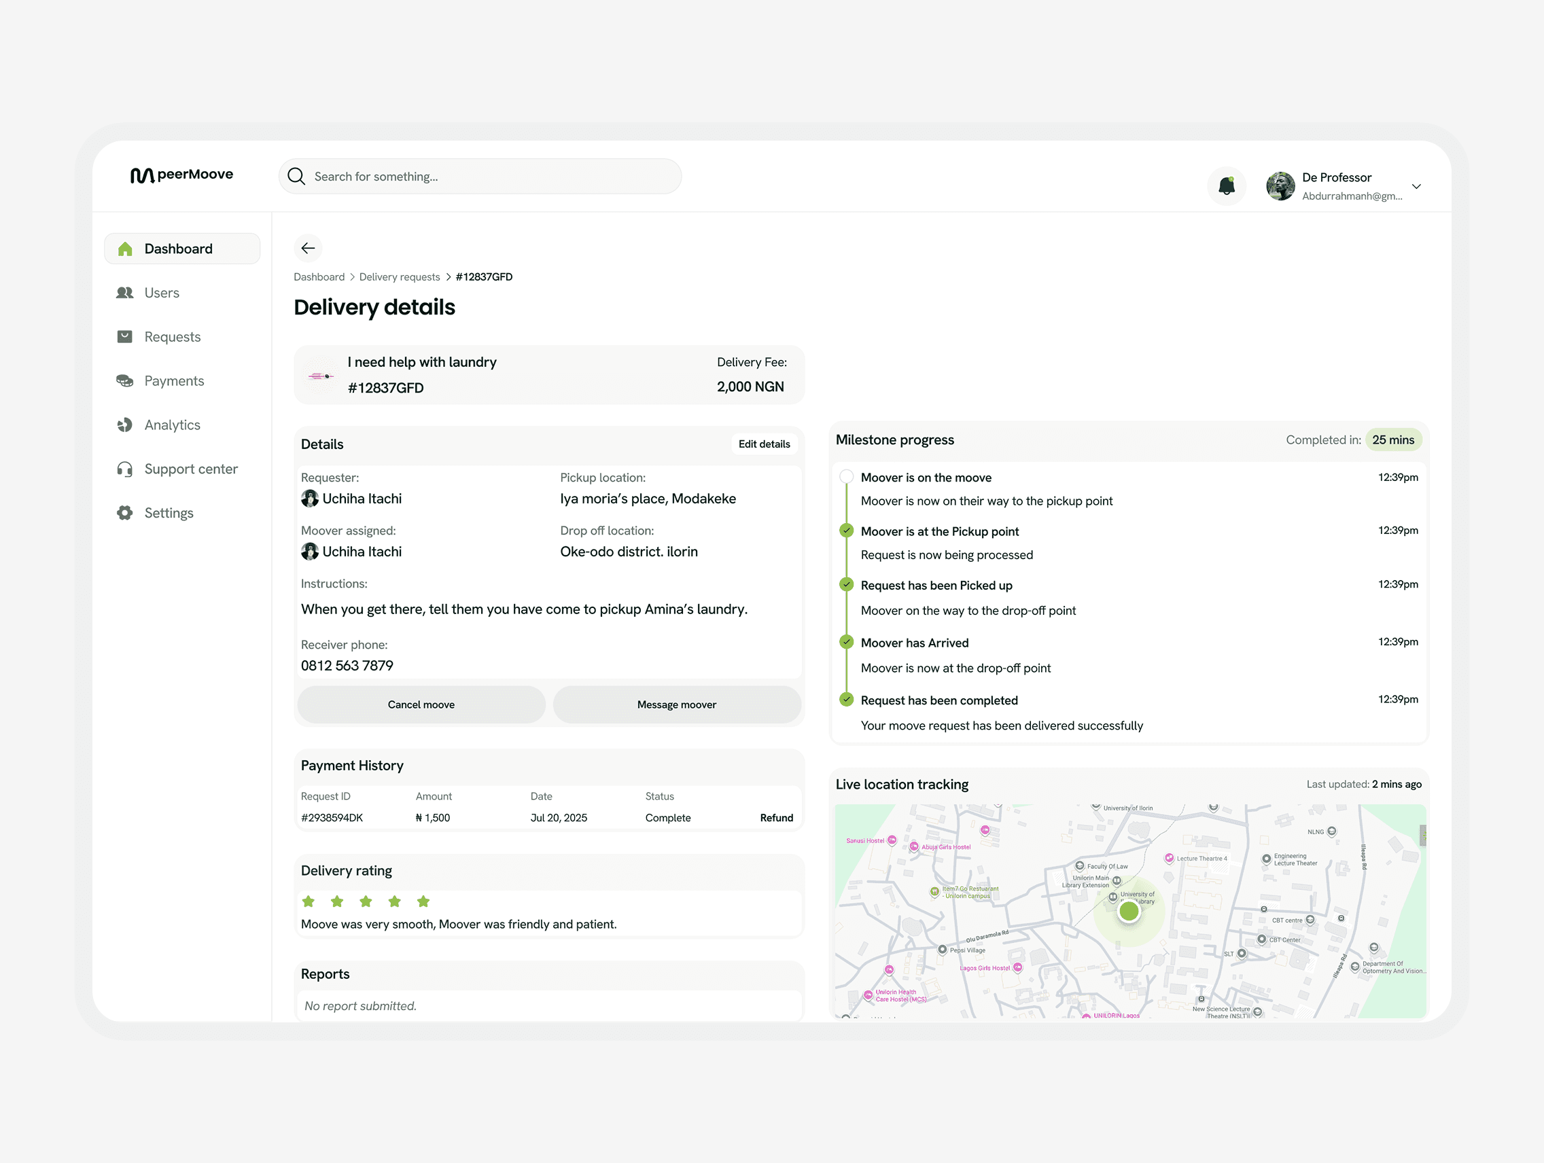Select the Users sidebar icon
1544x1163 pixels.
[126, 292]
